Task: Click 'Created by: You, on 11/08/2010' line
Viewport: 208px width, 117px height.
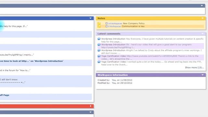Action: pyautogui.click(x=115, y=80)
